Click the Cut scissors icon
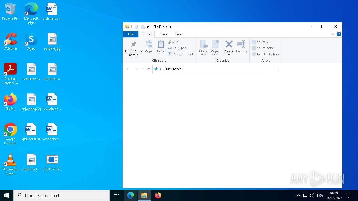Screen dimensions: 358x201 [x=170, y=42]
